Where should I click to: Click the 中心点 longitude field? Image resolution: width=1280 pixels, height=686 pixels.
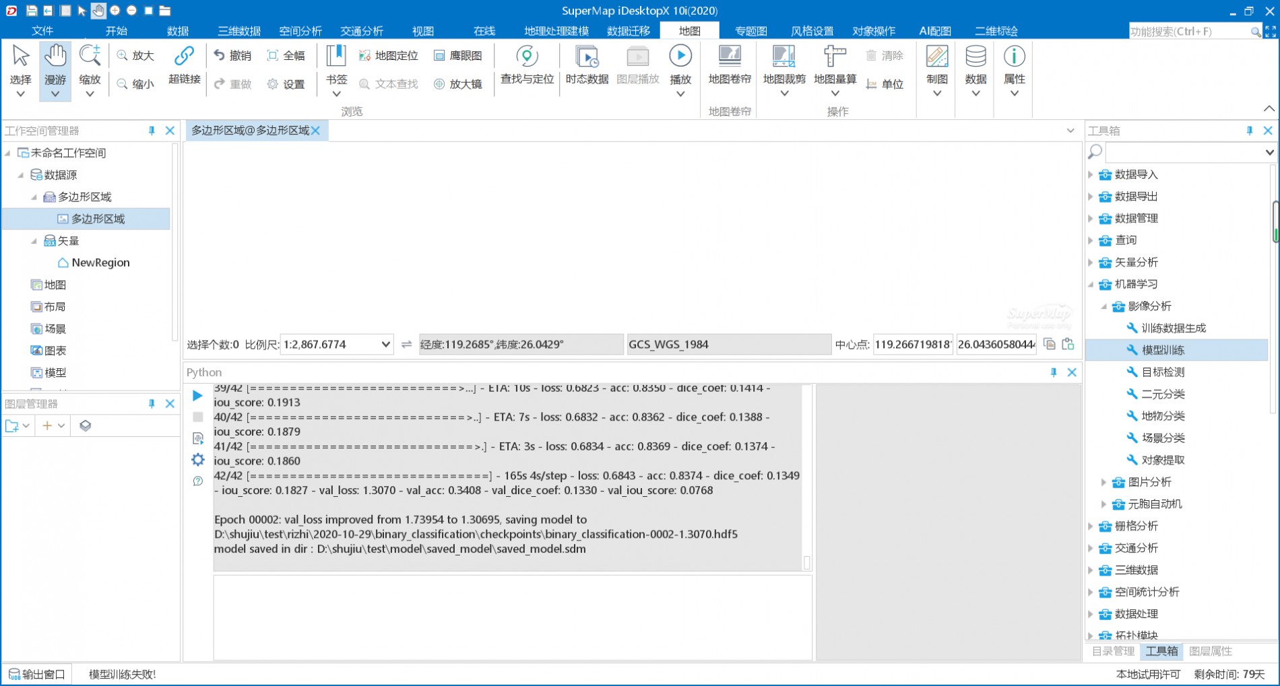913,344
